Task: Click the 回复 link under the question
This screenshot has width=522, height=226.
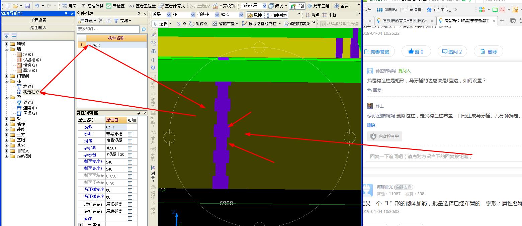Action: tap(374, 90)
